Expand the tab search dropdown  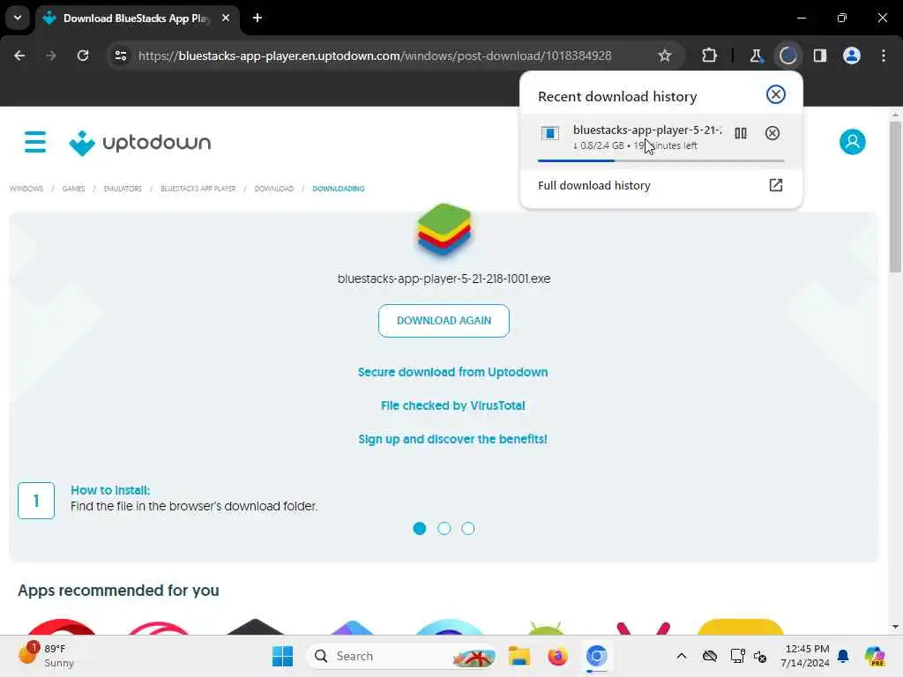pos(18,18)
